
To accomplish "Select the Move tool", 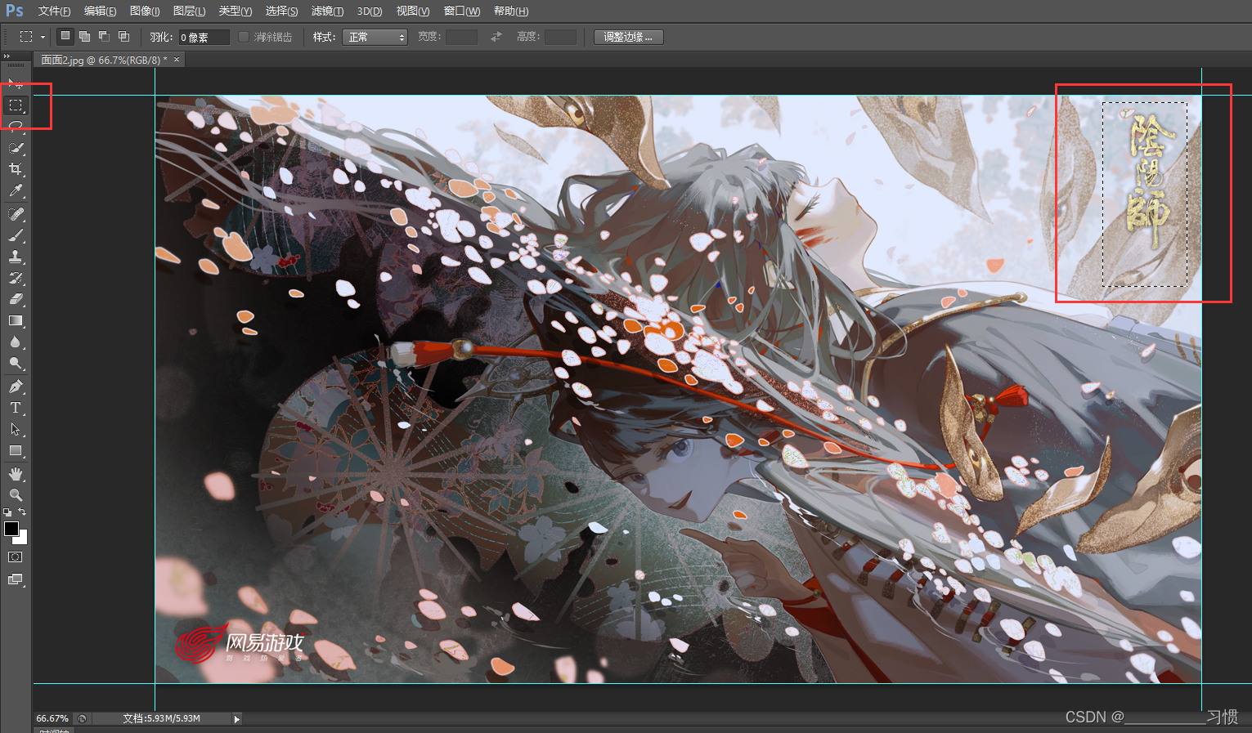I will point(16,83).
